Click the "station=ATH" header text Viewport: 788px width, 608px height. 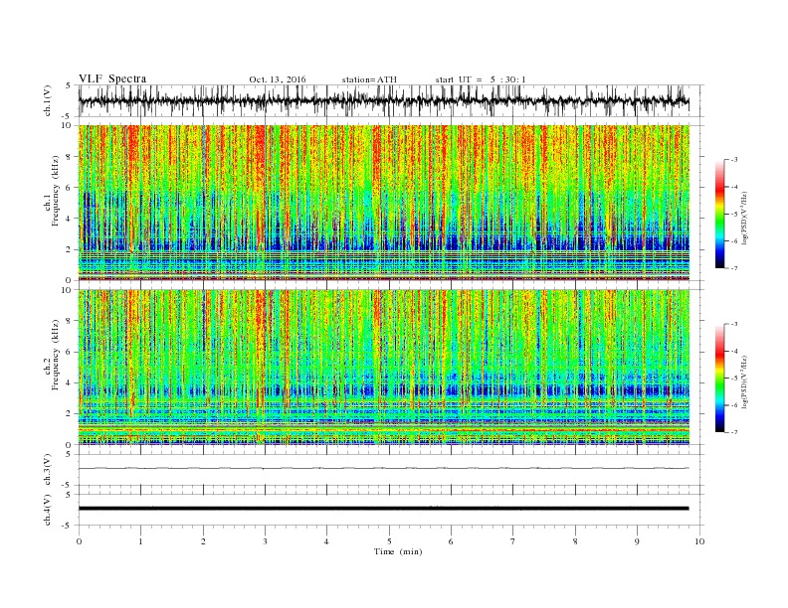(x=369, y=79)
